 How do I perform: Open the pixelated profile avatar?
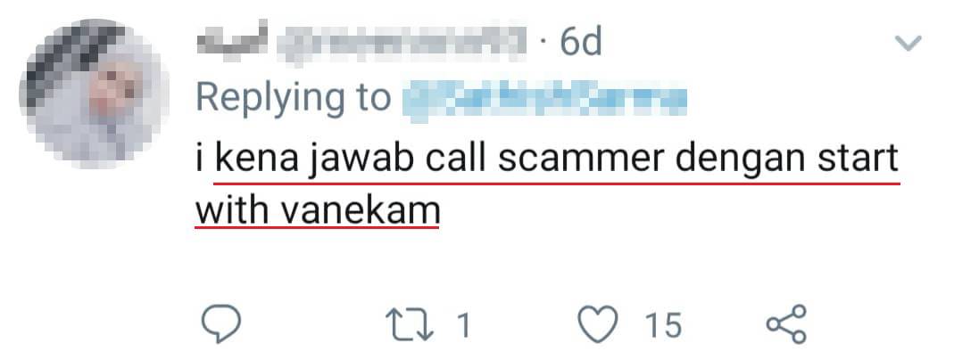pos(94,93)
